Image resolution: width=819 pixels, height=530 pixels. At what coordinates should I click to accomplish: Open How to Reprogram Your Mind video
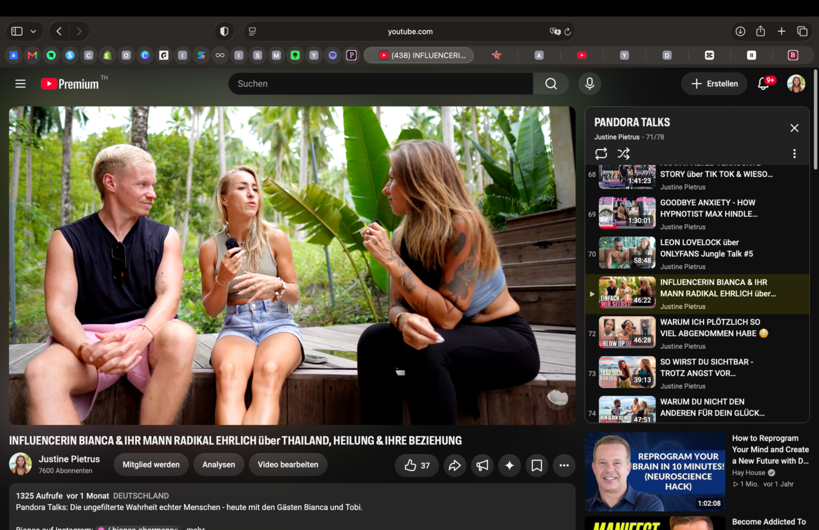click(x=697, y=472)
